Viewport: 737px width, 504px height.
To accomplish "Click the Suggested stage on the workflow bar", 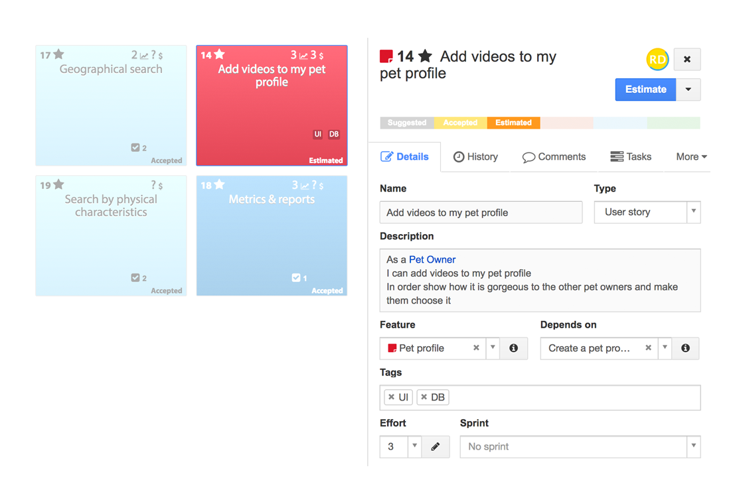I will pyautogui.click(x=406, y=122).
